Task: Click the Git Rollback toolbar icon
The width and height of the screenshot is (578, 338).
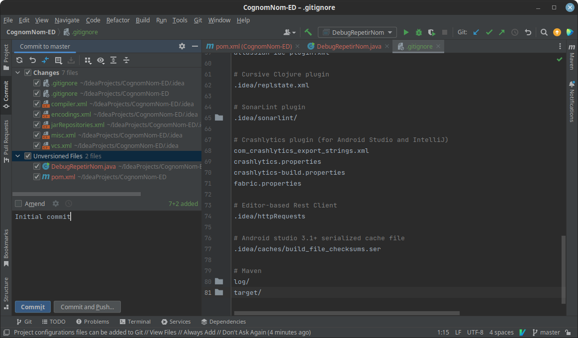Action: coord(528,32)
